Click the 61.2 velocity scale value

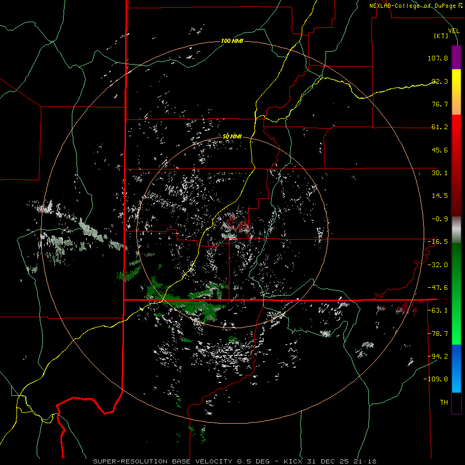coord(440,127)
